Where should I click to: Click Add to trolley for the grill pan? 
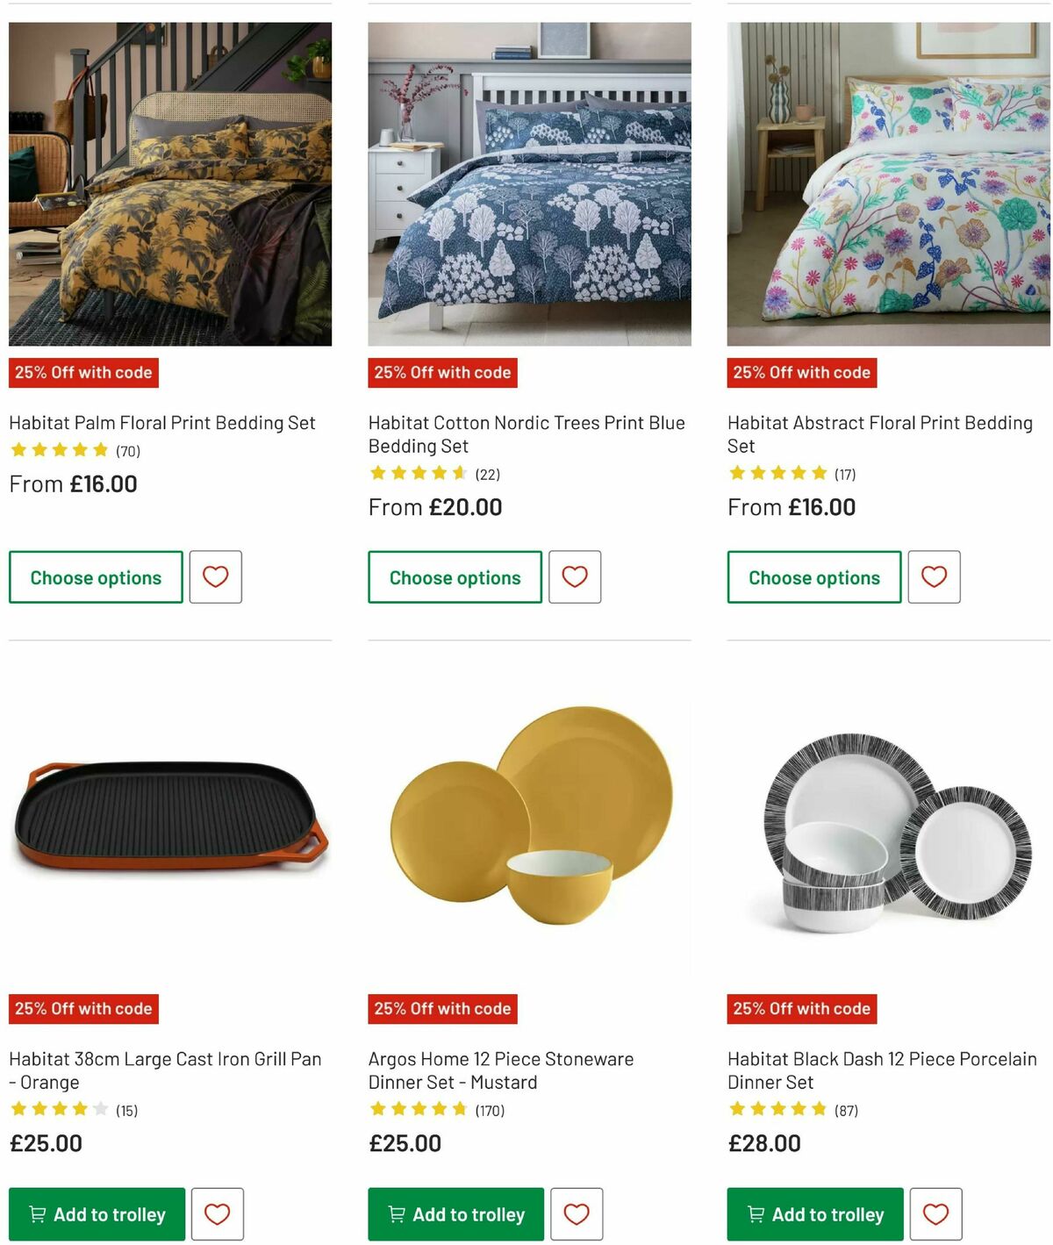click(96, 1213)
